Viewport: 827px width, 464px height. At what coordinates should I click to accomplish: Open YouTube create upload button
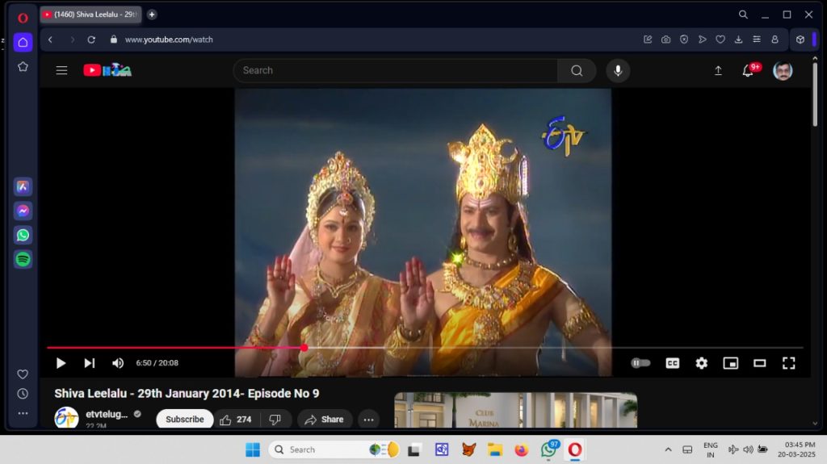(x=718, y=71)
